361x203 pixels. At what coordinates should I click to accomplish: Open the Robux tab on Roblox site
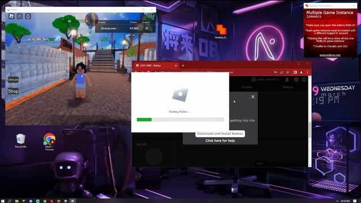point(288,87)
